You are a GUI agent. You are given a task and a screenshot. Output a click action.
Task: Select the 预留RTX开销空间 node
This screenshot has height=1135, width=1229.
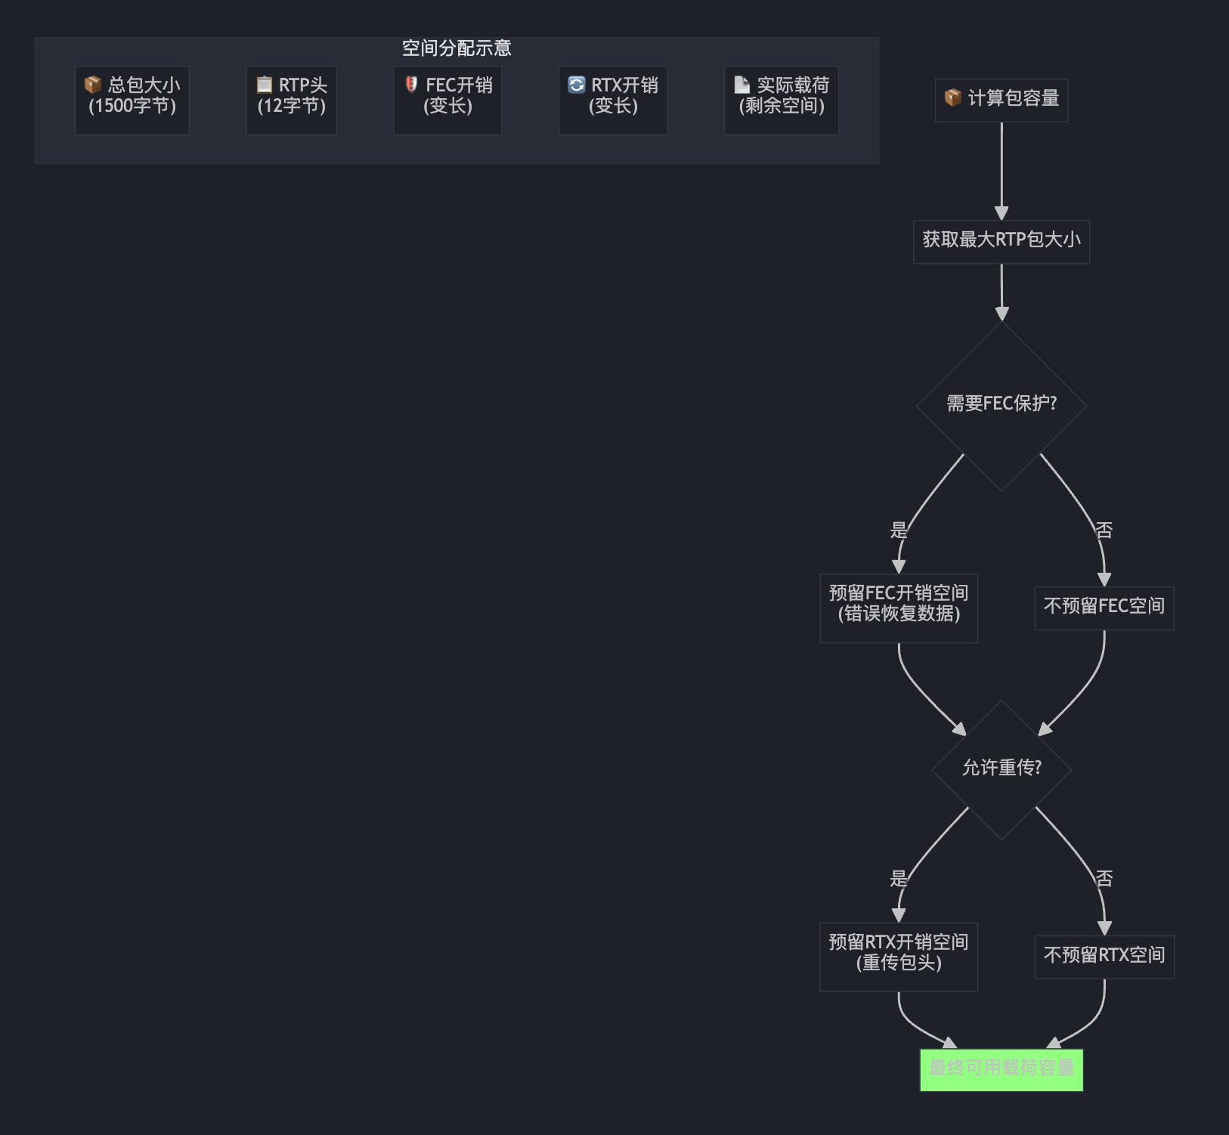(x=898, y=956)
